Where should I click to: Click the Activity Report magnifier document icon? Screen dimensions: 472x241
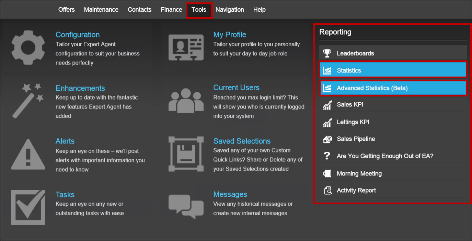(327, 191)
